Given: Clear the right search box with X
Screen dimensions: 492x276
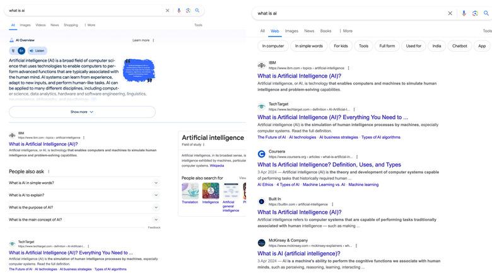Looking at the screenshot, I should pyautogui.click(x=450, y=13).
